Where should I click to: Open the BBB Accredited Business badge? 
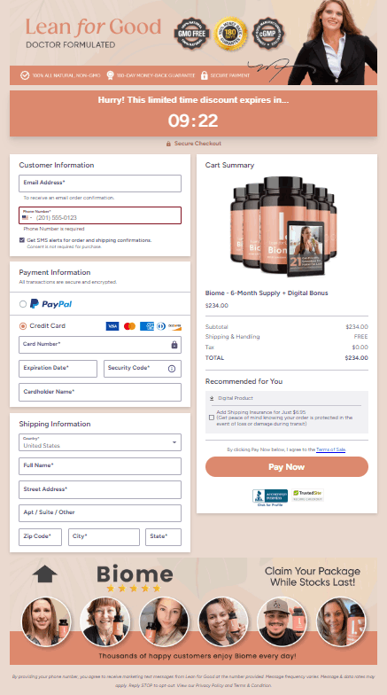(270, 497)
